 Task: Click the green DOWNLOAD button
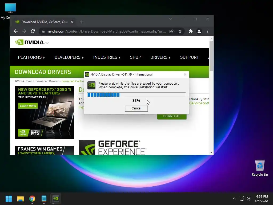pyautogui.click(x=172, y=116)
